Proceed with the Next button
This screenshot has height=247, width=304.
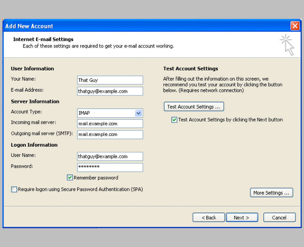tap(241, 218)
